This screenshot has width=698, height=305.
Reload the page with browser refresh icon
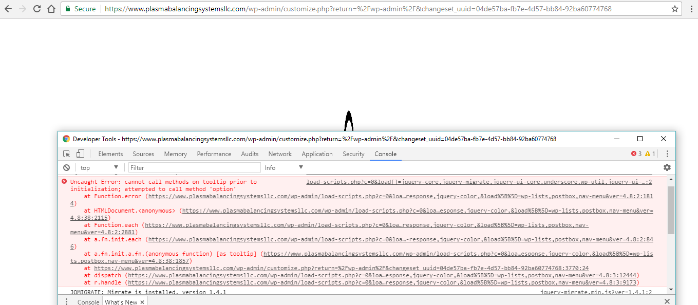coord(37,9)
